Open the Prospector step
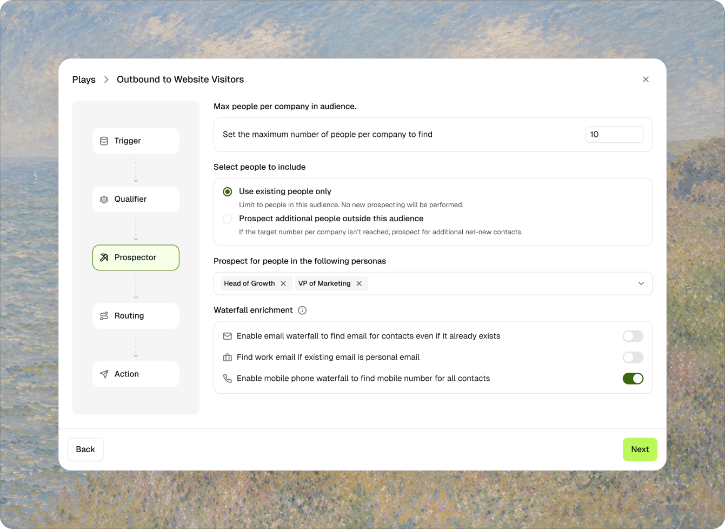Viewport: 725px width, 529px height. click(136, 257)
